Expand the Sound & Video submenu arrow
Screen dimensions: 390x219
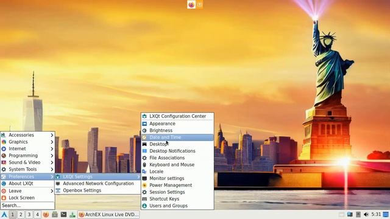point(52,162)
